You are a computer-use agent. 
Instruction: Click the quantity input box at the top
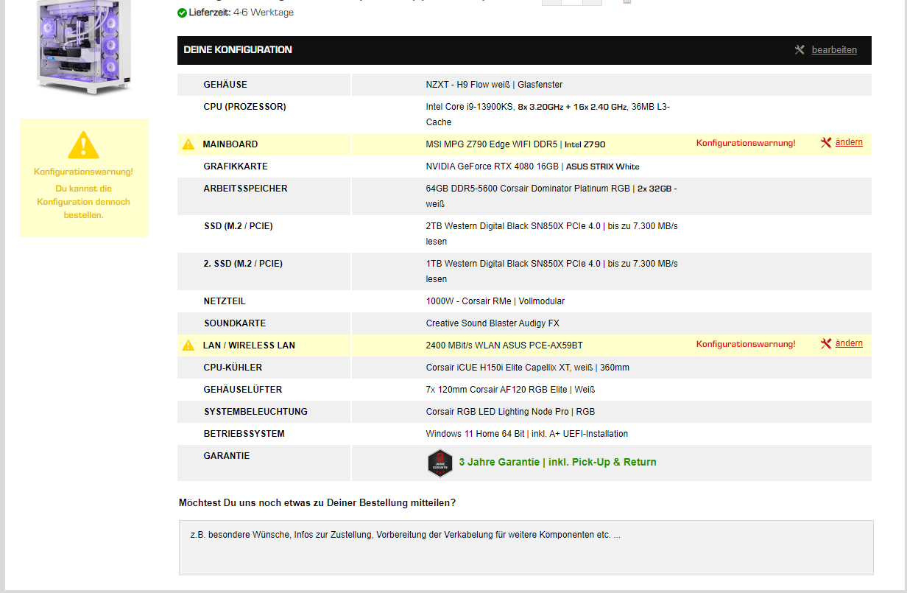pos(572,2)
